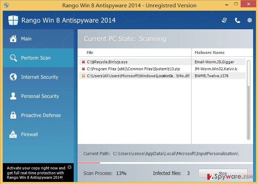Click the red scan progress bar
The height and width of the screenshot is (184, 258).
click(x=89, y=163)
